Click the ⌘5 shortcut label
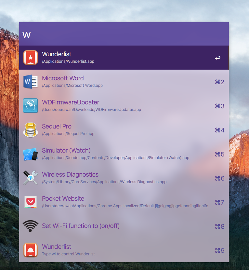Screen dimensions: 249x270 pos(219,154)
